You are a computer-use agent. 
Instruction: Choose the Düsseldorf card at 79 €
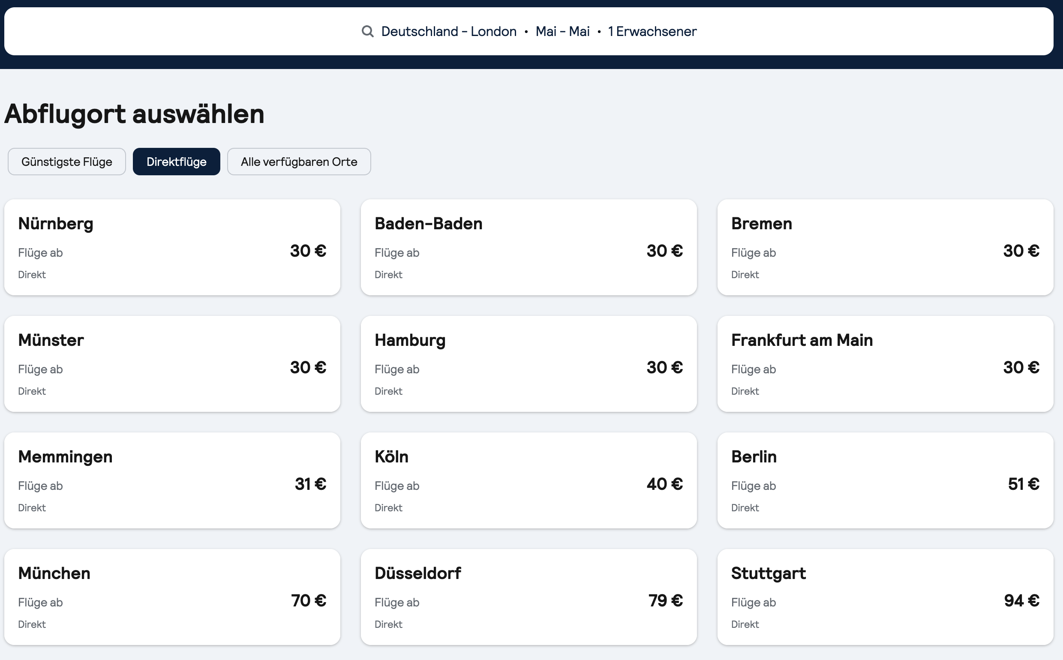(528, 597)
